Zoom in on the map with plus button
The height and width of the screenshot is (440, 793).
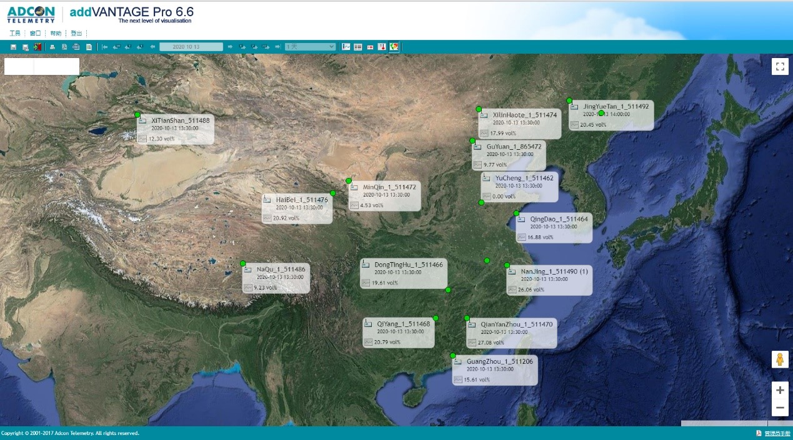pos(780,391)
